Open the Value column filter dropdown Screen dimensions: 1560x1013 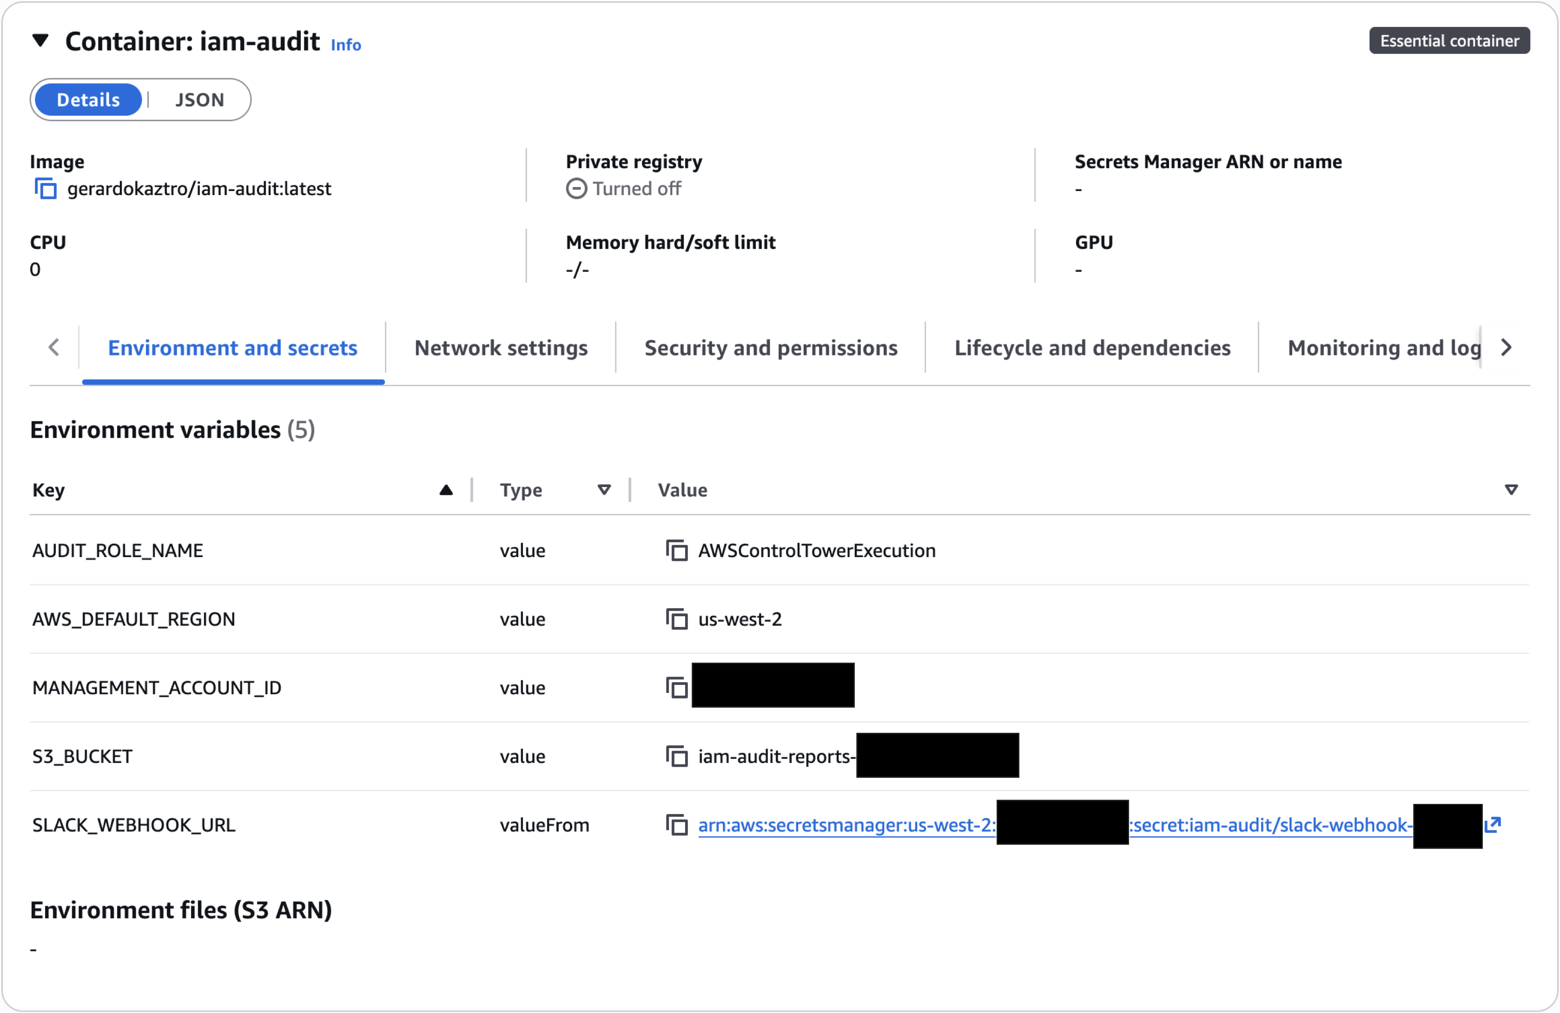[1512, 489]
